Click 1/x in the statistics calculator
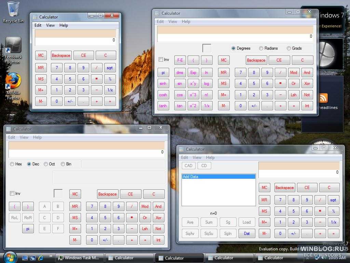This screenshot has height=263, width=350. tap(334, 222)
